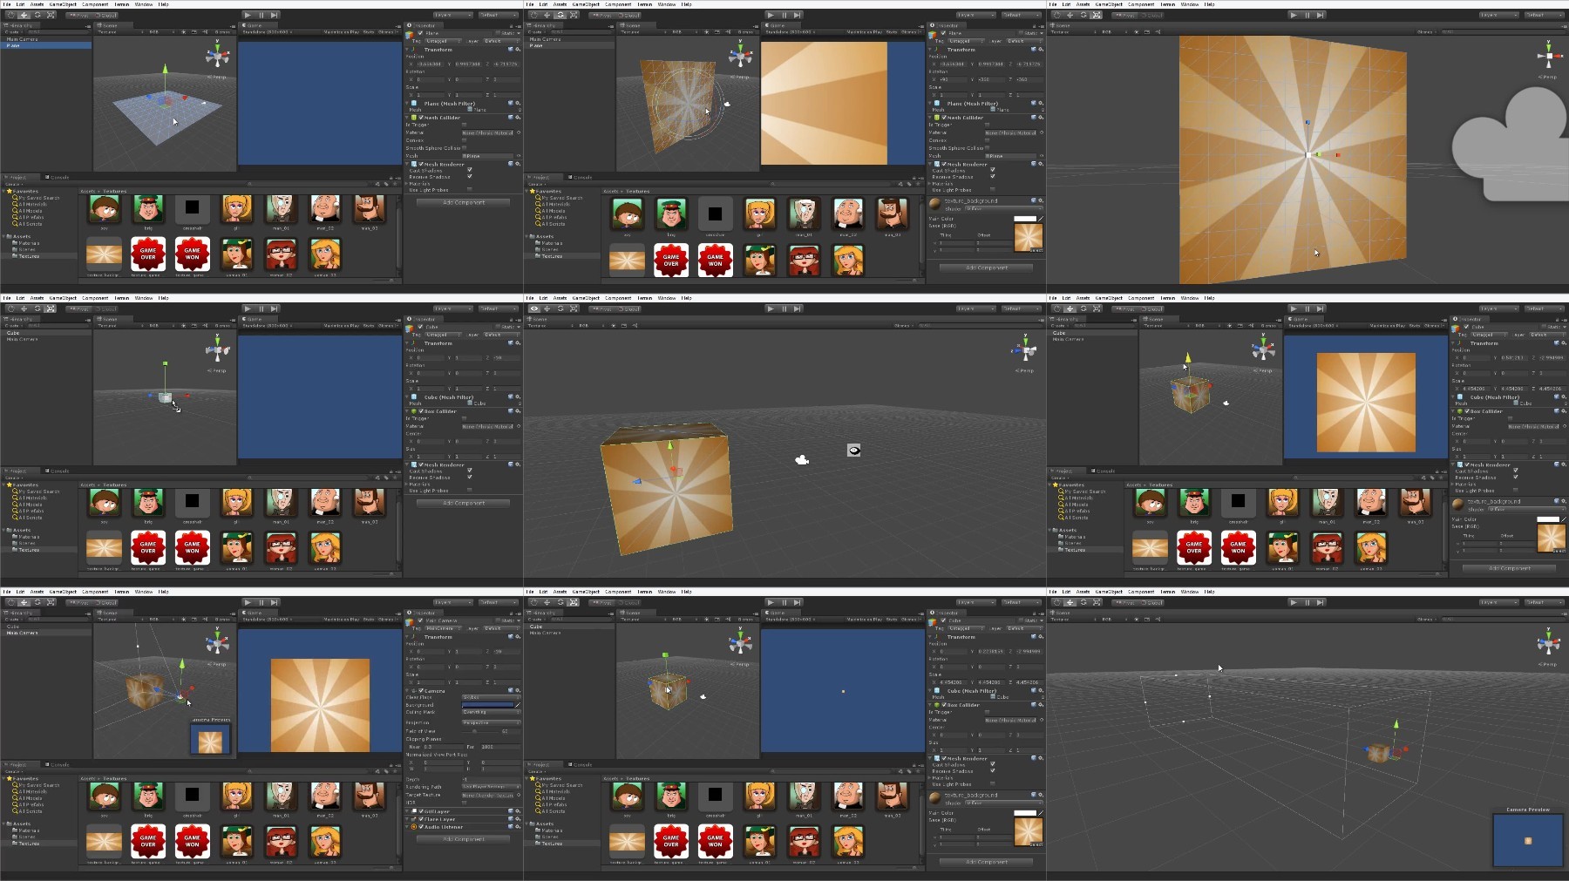Toggle Cast Shadows in the top-left window
Screen dimensions: 1569x881
(x=470, y=170)
